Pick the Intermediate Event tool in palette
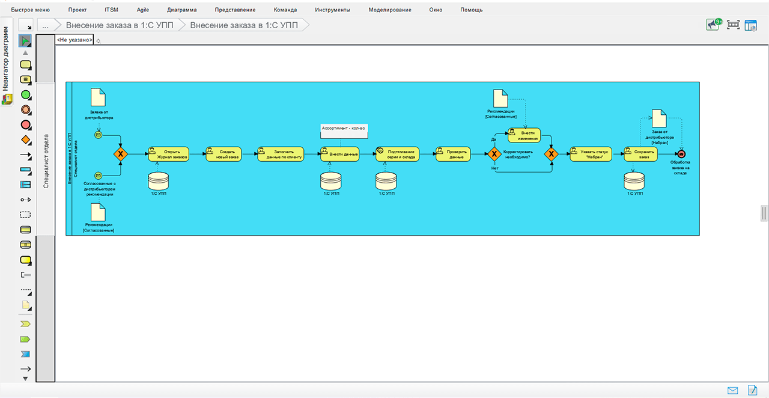This screenshot has width=769, height=398. point(25,110)
